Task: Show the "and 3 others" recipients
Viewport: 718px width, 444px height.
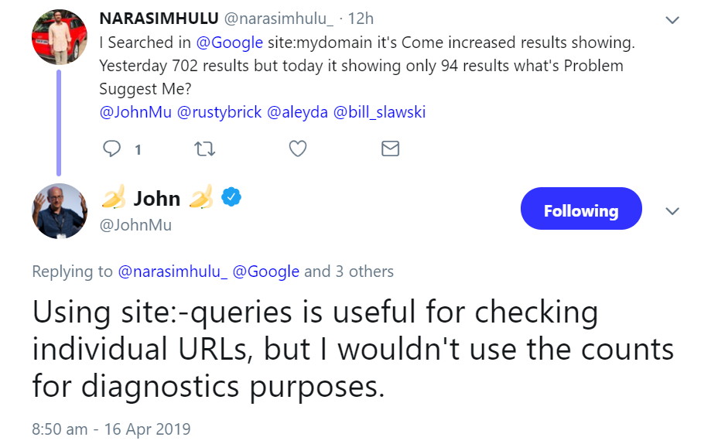Action: pos(349,272)
